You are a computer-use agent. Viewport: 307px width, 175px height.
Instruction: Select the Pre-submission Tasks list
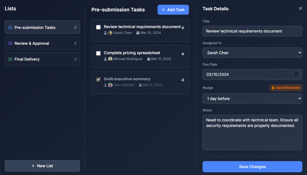tap(42, 27)
